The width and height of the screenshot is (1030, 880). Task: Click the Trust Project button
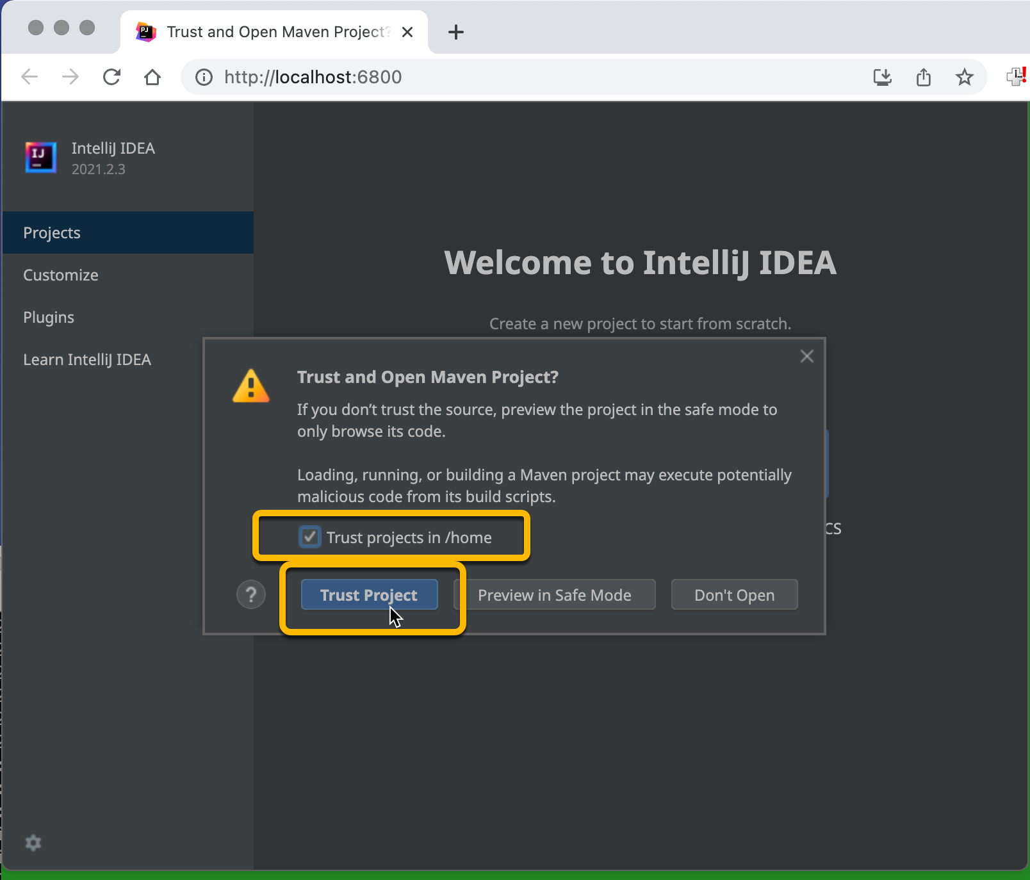pyautogui.click(x=370, y=595)
